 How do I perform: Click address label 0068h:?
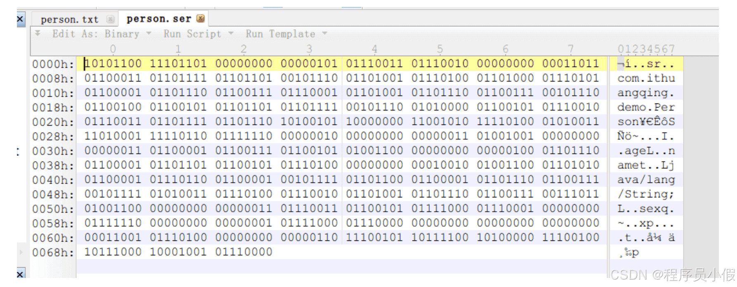53,252
